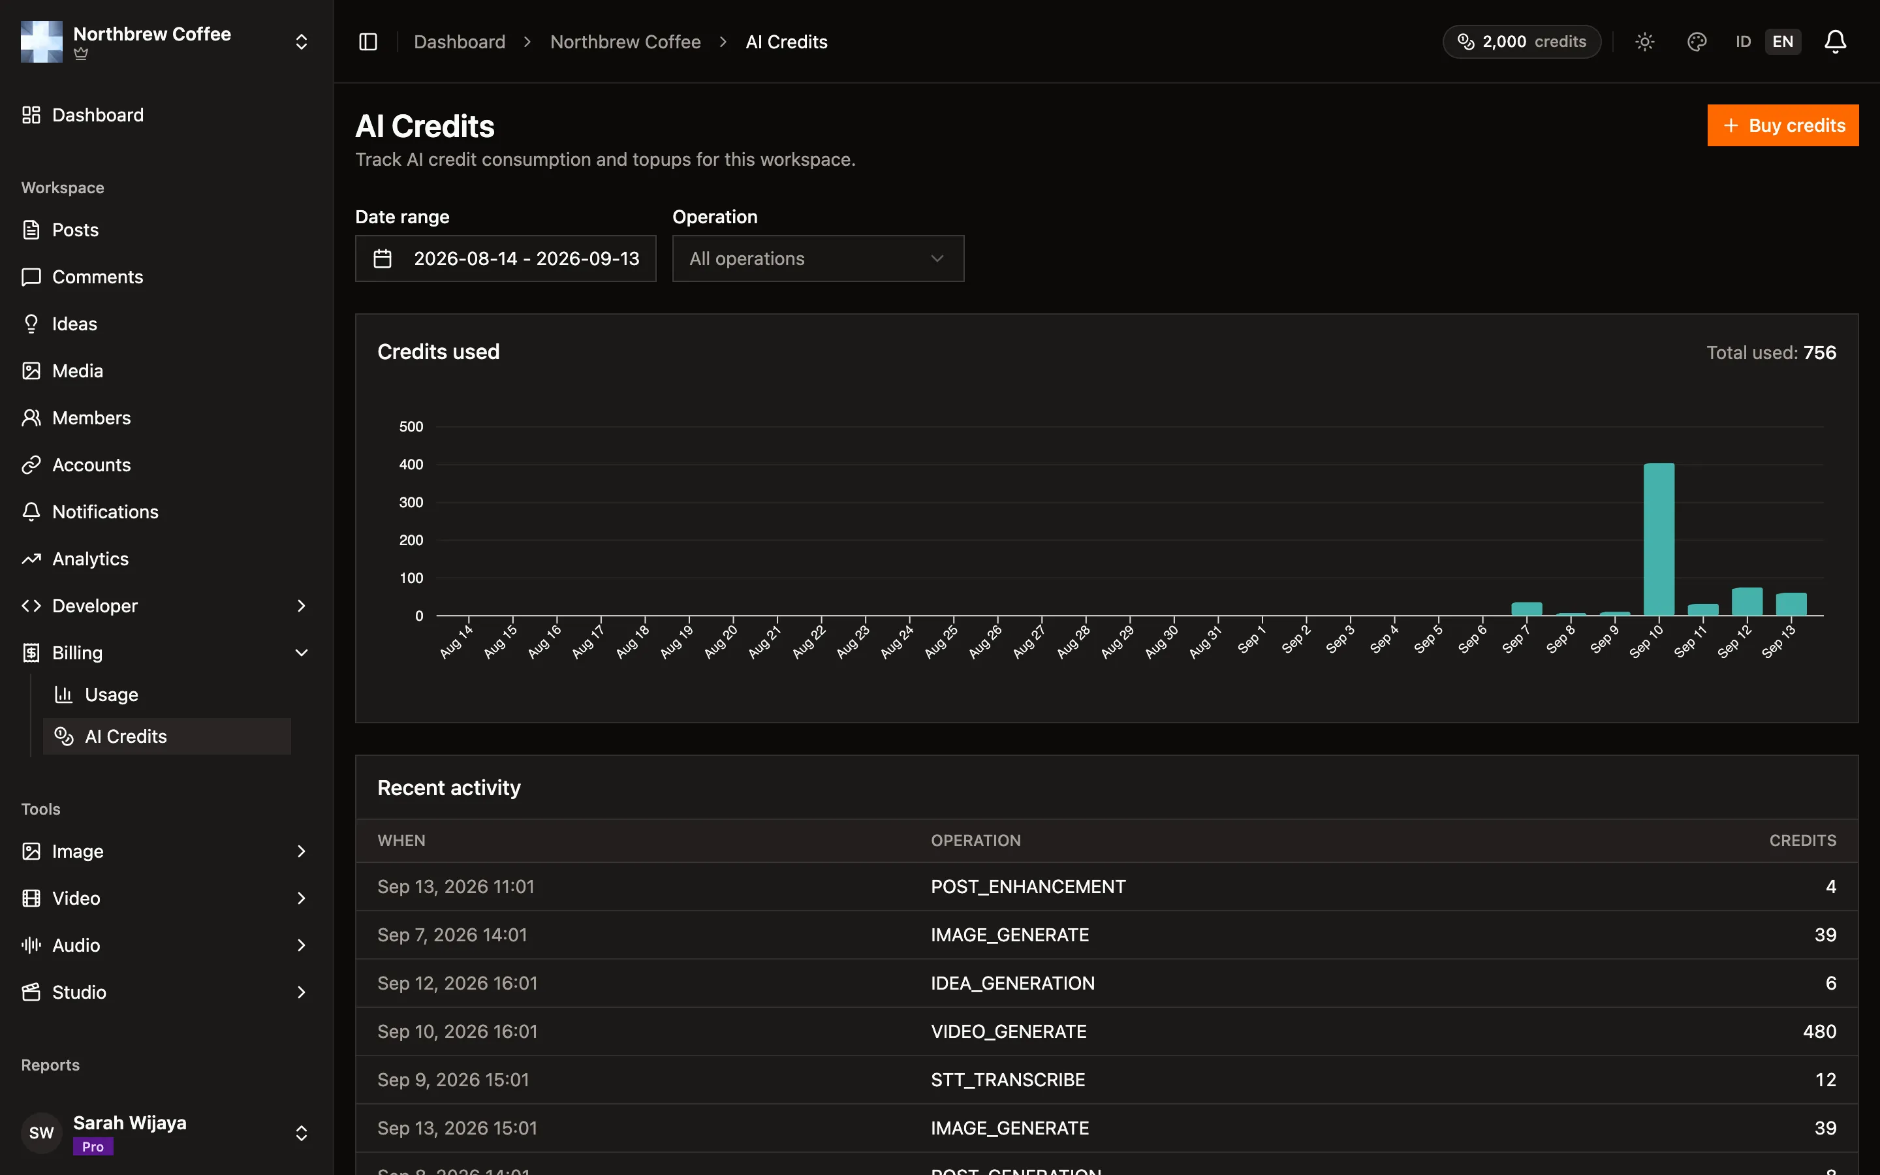Click AI Credits breadcrumb
This screenshot has height=1175, width=1880.
[786, 42]
